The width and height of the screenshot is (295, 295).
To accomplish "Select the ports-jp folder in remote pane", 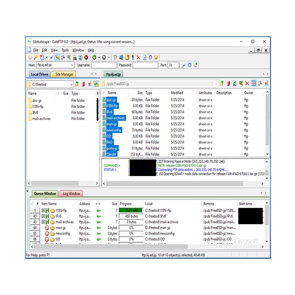I will point(112,148).
